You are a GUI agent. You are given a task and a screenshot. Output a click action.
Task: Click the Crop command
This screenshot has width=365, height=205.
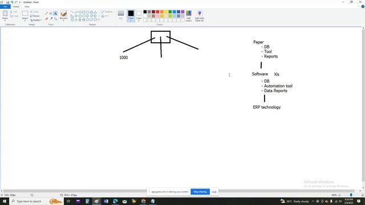coord(34,11)
